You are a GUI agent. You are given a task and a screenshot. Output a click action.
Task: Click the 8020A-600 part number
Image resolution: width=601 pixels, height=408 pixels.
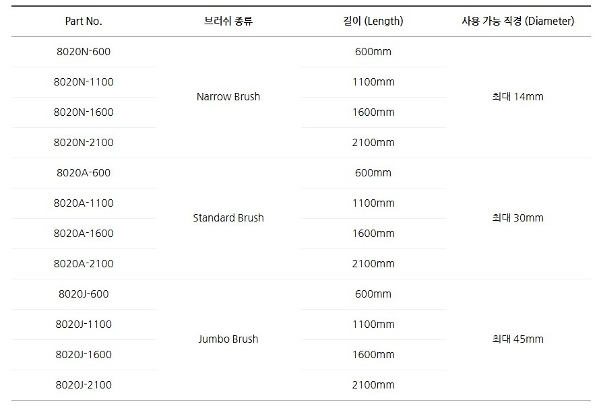[84, 173]
